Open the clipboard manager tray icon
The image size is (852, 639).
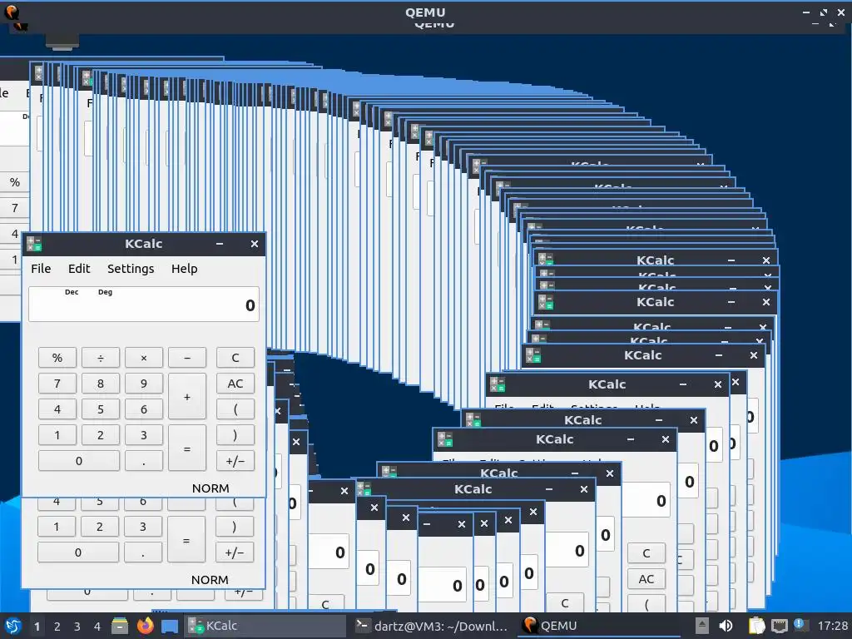click(756, 626)
